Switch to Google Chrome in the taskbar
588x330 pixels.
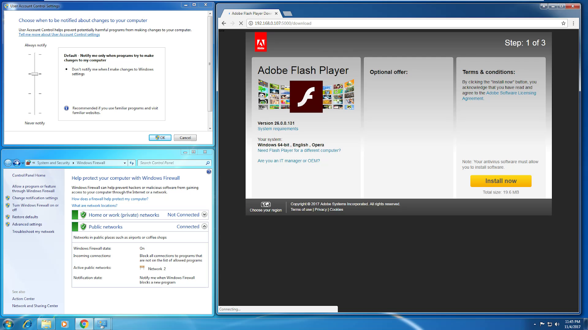point(84,324)
